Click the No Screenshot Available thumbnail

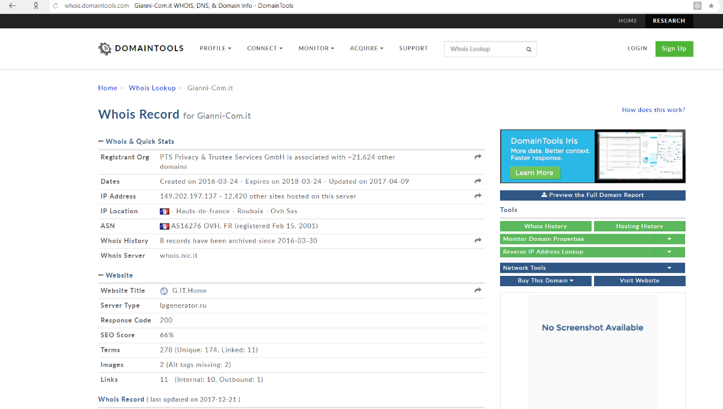(x=592, y=351)
